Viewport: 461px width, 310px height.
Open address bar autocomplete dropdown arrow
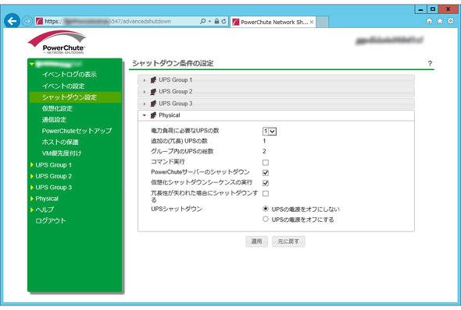pos(209,22)
